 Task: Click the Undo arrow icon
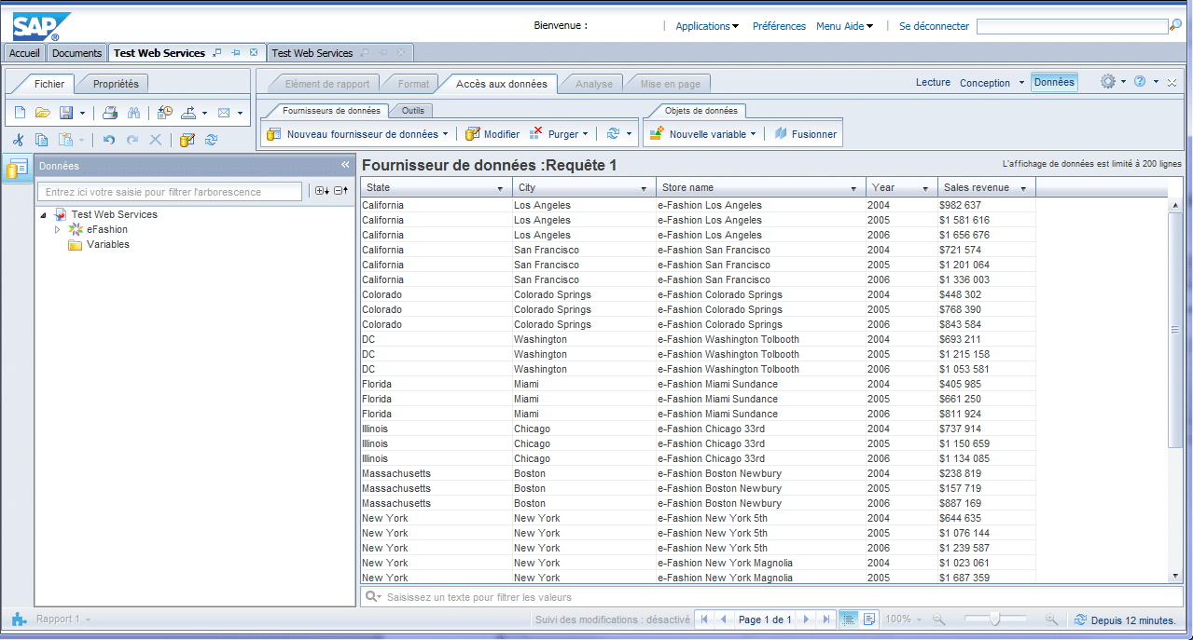coord(109,140)
